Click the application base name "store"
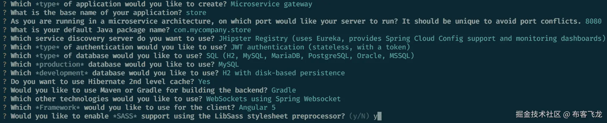The width and height of the screenshot is (607, 123). point(196,13)
